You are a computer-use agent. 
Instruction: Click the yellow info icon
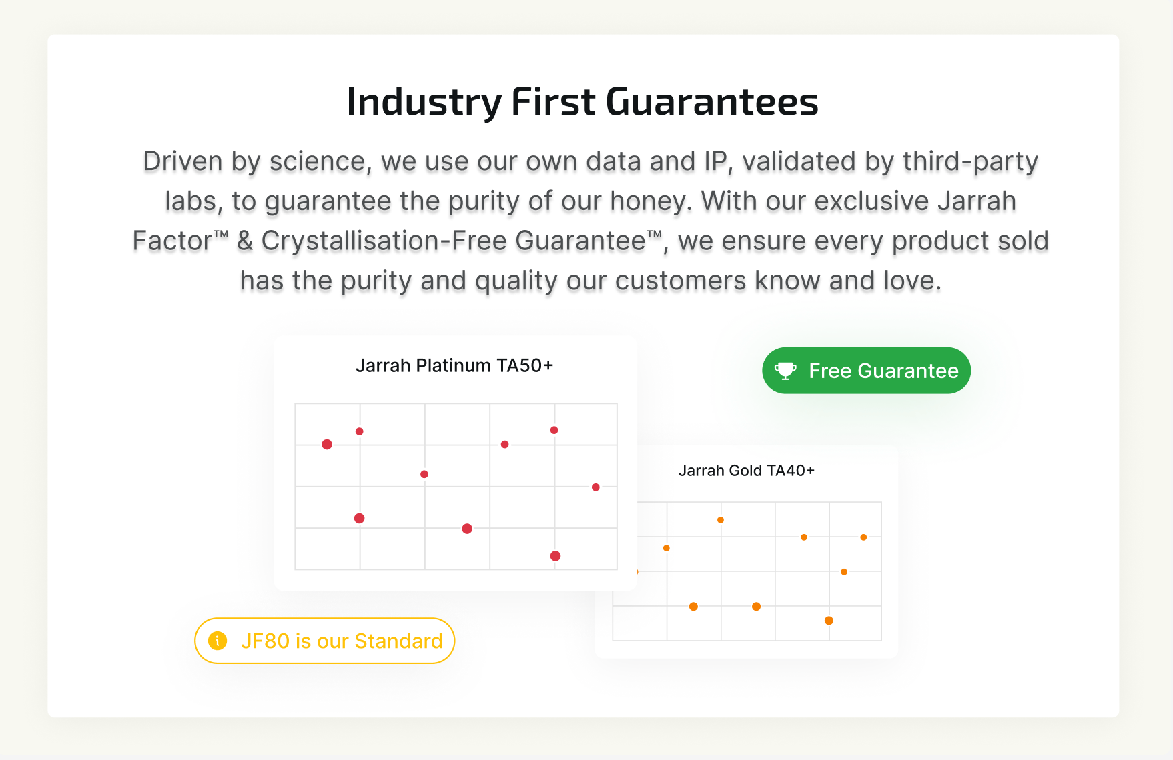(x=218, y=641)
